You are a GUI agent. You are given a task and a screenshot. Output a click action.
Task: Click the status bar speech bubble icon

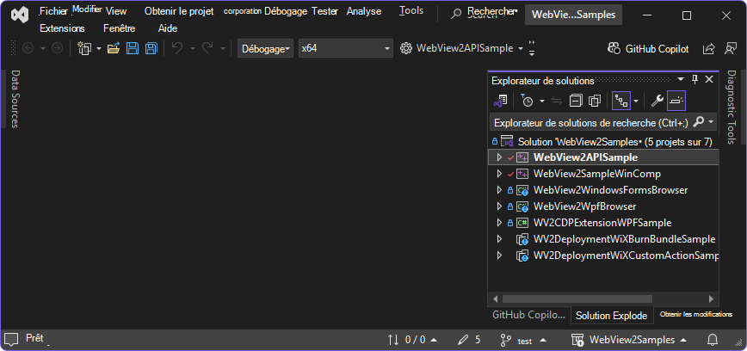click(11, 340)
